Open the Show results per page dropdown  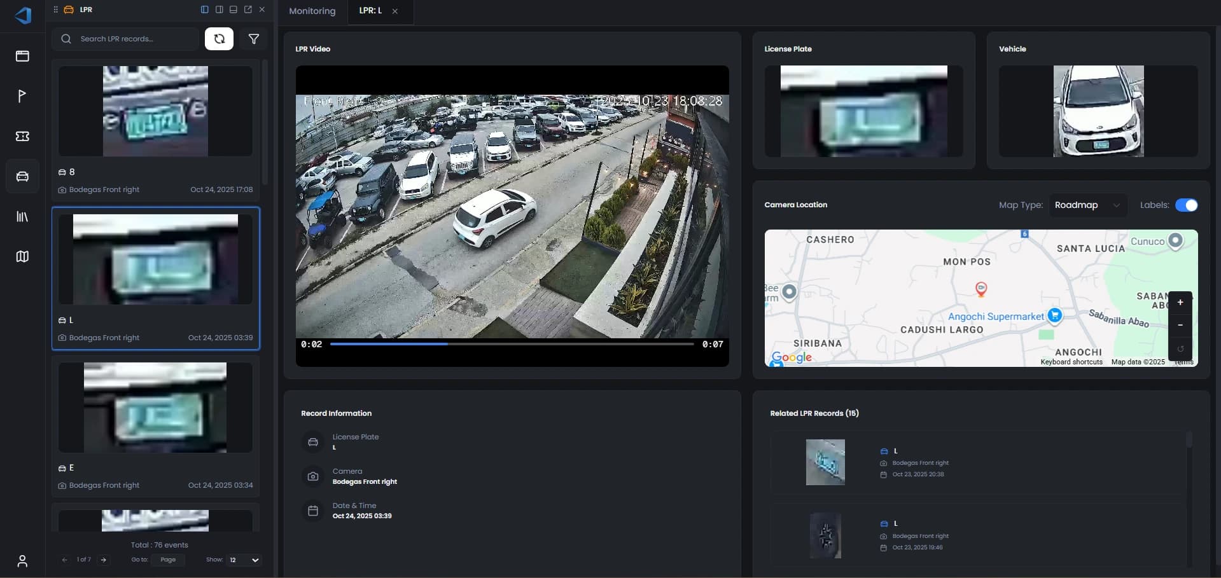(x=243, y=560)
